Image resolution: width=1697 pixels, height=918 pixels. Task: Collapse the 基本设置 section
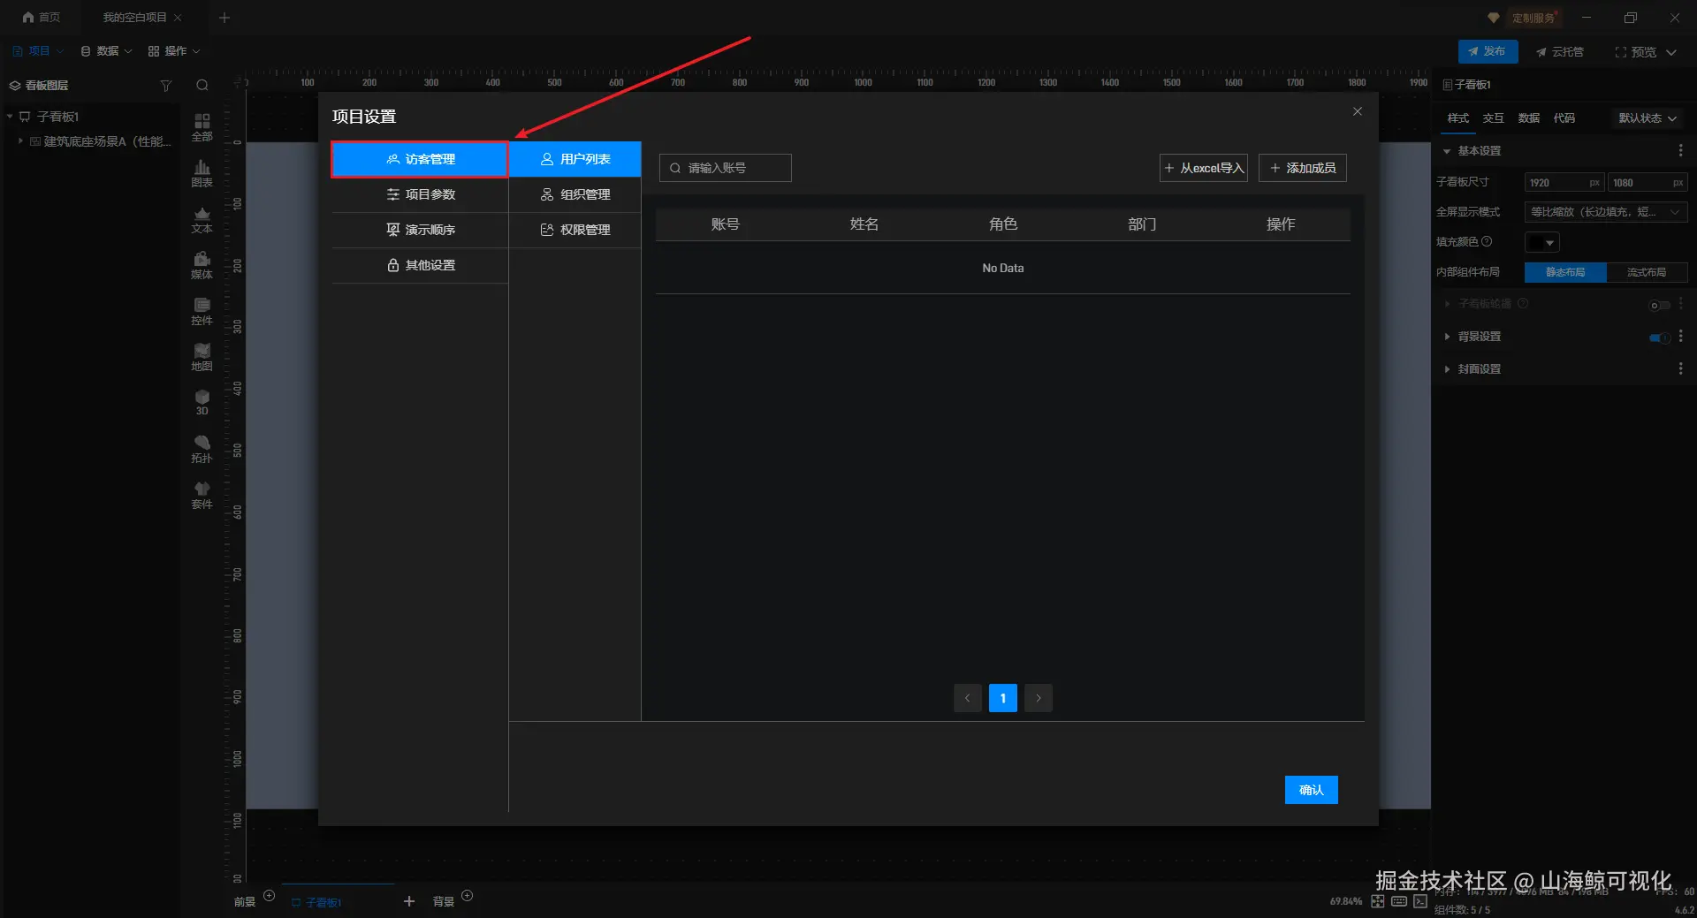(1447, 151)
